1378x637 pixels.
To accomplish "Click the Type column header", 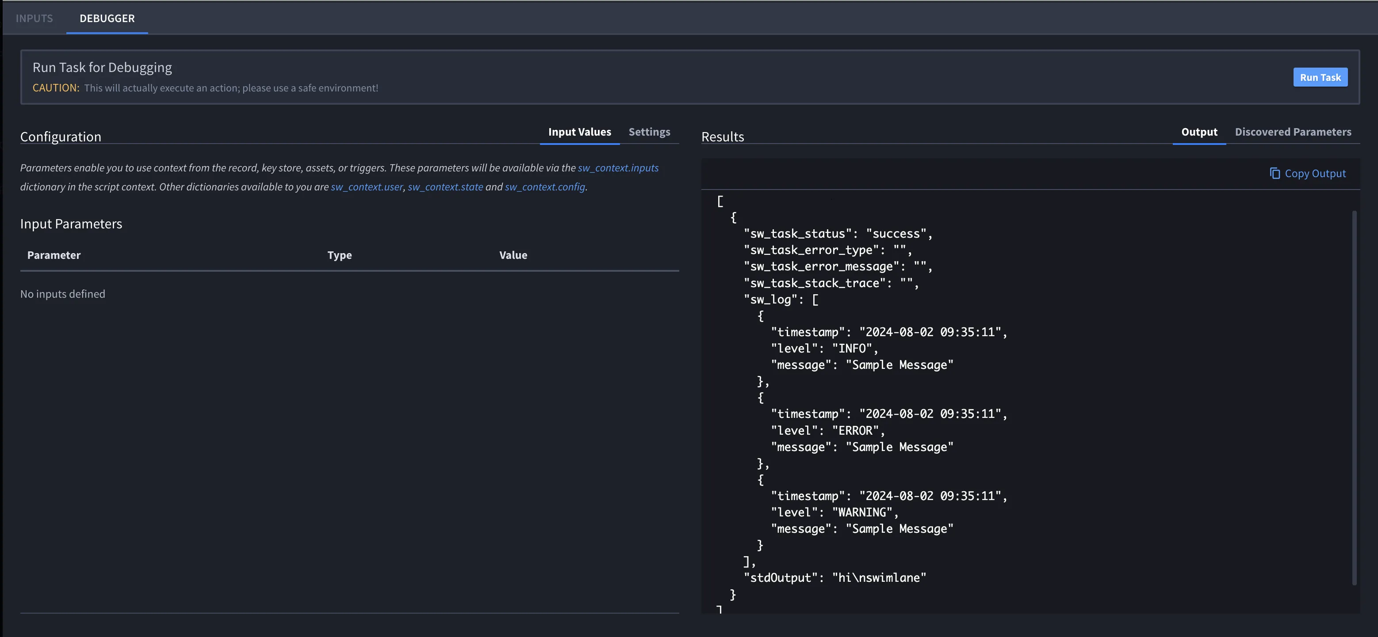I will (340, 255).
